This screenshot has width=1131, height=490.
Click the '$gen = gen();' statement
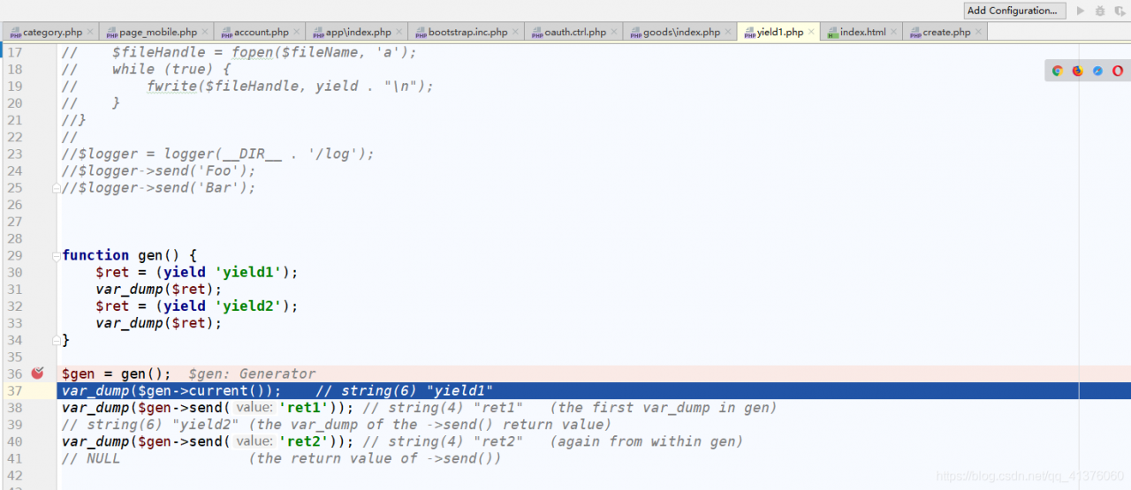click(x=117, y=373)
